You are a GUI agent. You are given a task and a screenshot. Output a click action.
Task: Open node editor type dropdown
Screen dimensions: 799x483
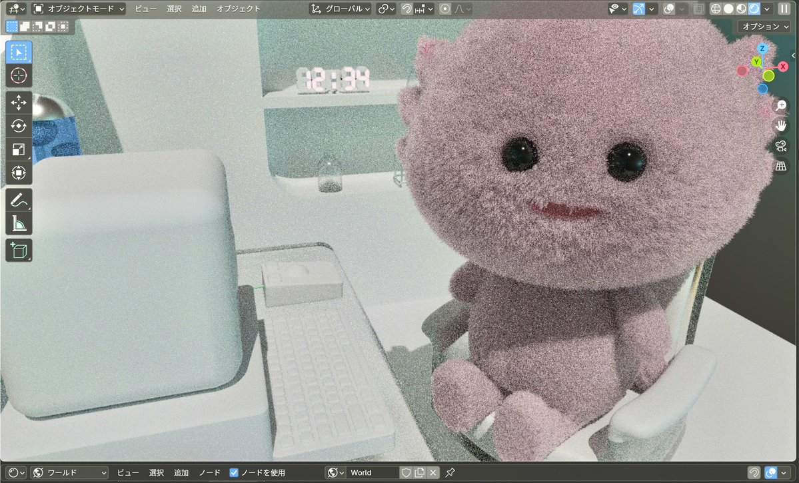pyautogui.click(x=16, y=473)
